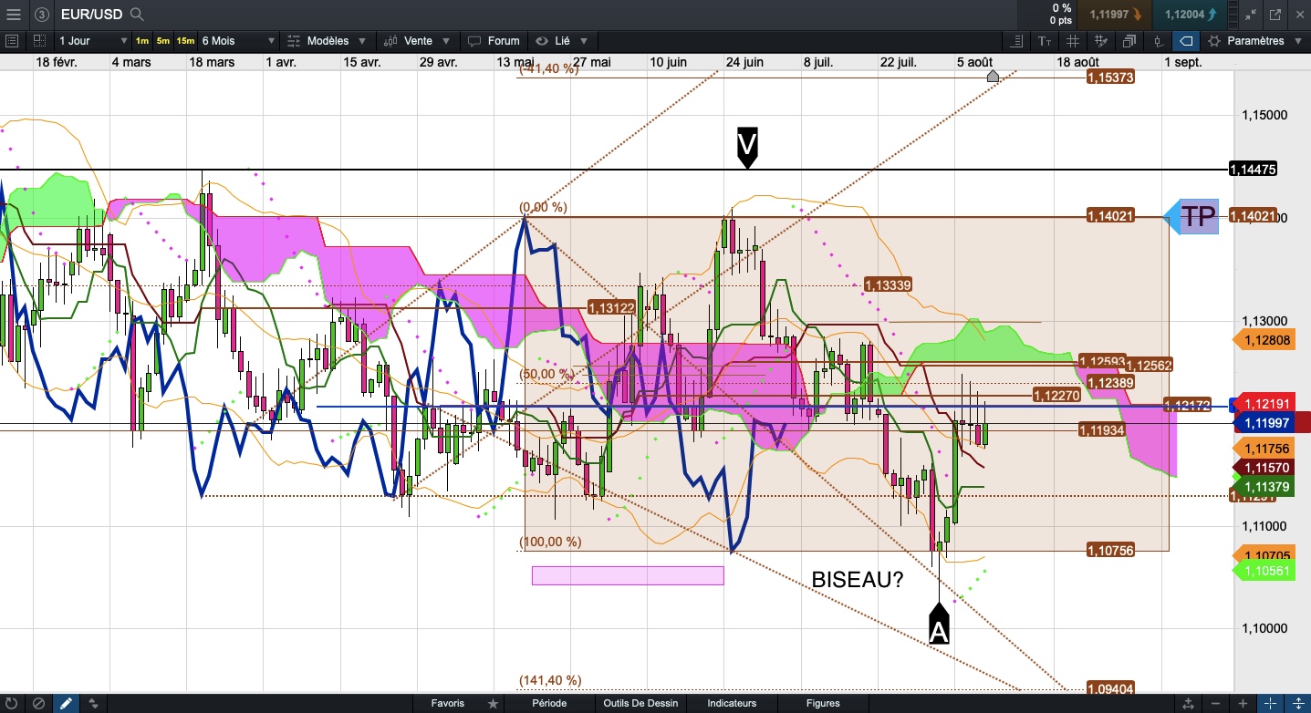Open the Outils De Dessin menu
This screenshot has height=713, width=1311.
click(x=641, y=703)
